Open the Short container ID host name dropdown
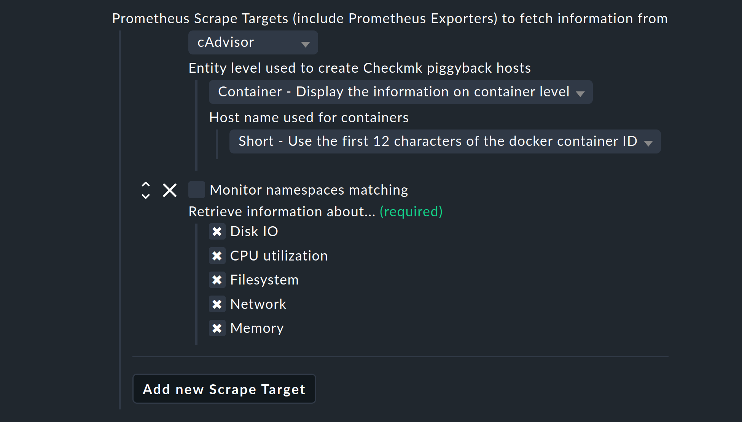Image resolution: width=742 pixels, height=422 pixels. (444, 142)
